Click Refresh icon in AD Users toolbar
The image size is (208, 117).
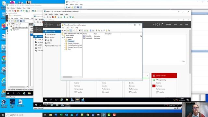tap(85, 31)
